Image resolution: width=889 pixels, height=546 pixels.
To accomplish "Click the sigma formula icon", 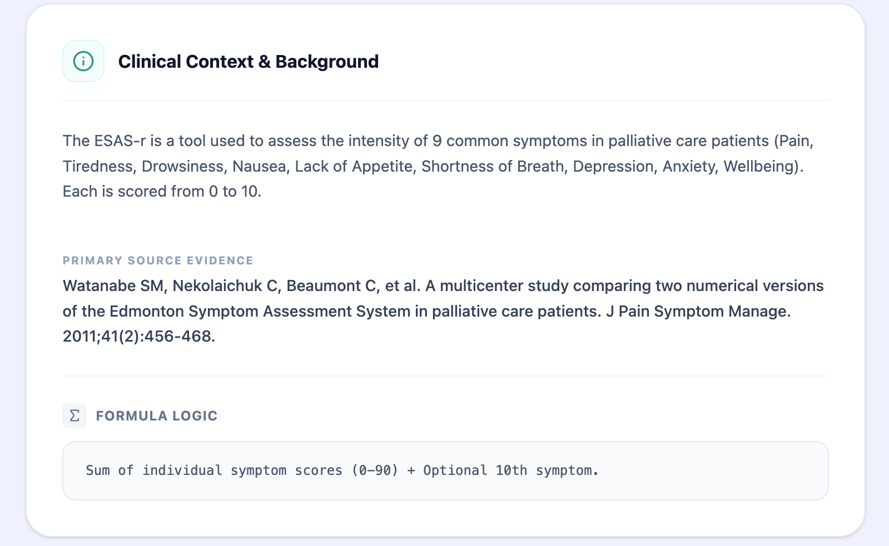I will (x=75, y=415).
